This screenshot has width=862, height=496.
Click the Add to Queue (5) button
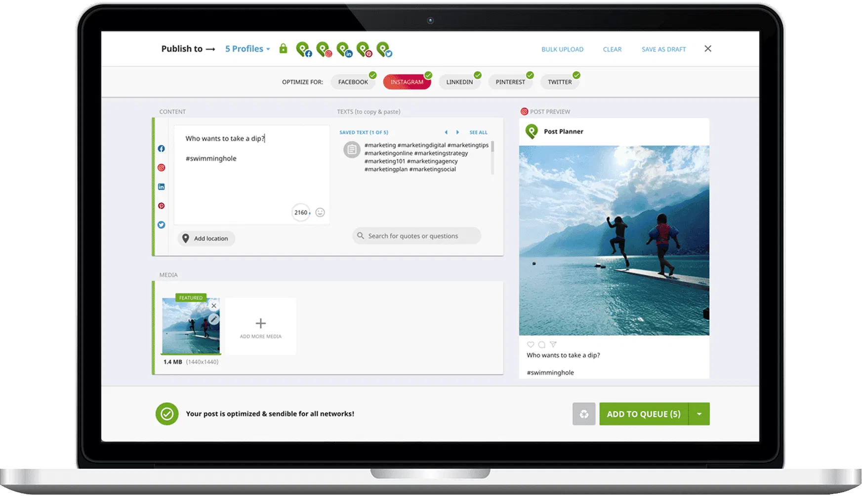coord(643,414)
